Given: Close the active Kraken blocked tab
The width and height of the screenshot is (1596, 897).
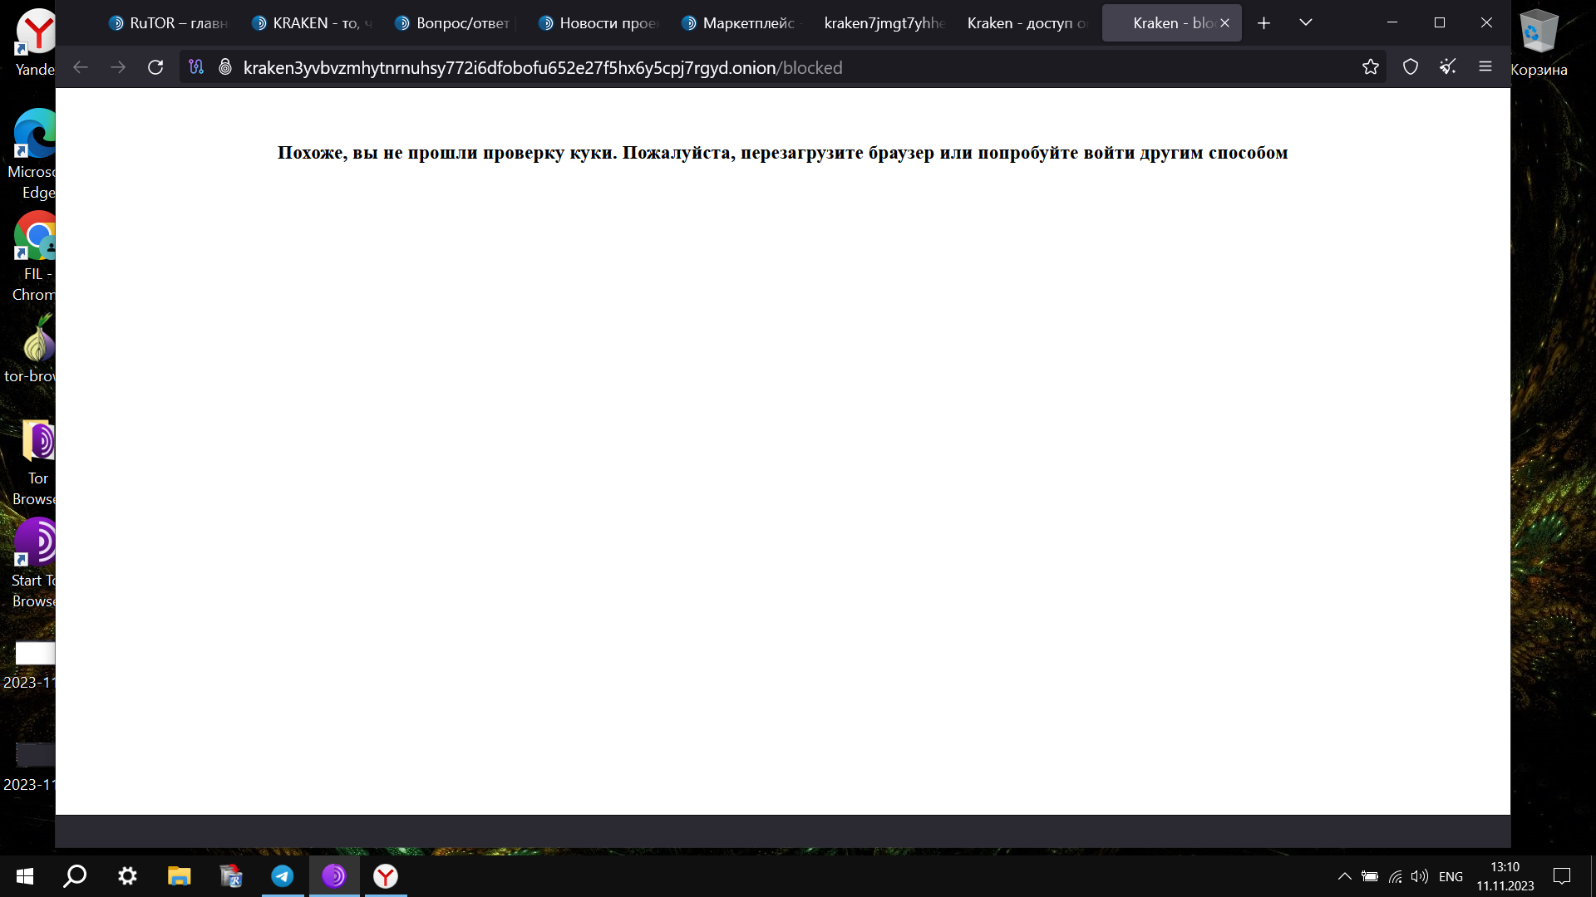Looking at the screenshot, I should click(x=1224, y=23).
